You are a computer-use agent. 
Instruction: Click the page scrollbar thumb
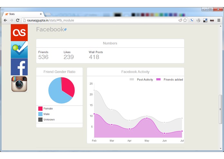tap(220, 109)
